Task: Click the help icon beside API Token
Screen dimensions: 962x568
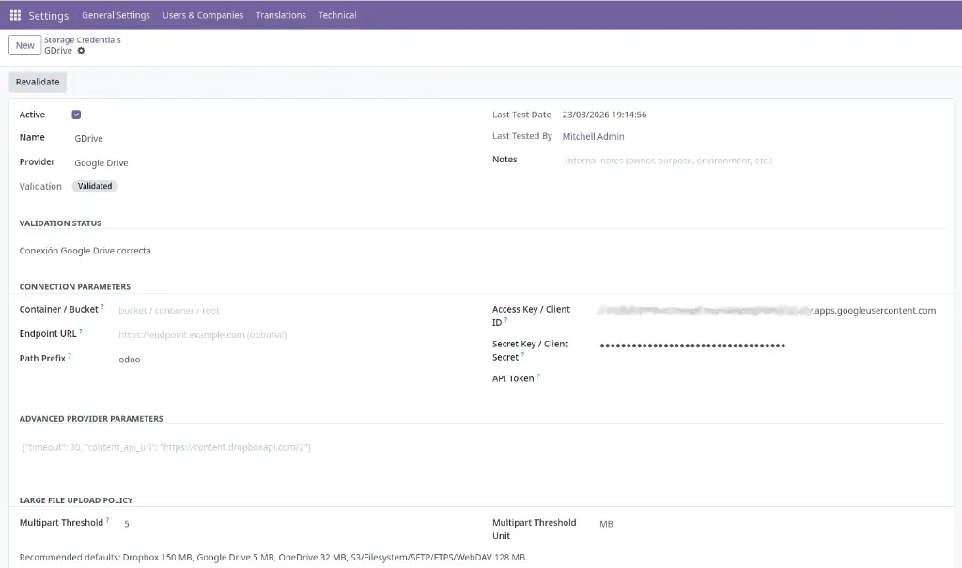Action: point(538,376)
